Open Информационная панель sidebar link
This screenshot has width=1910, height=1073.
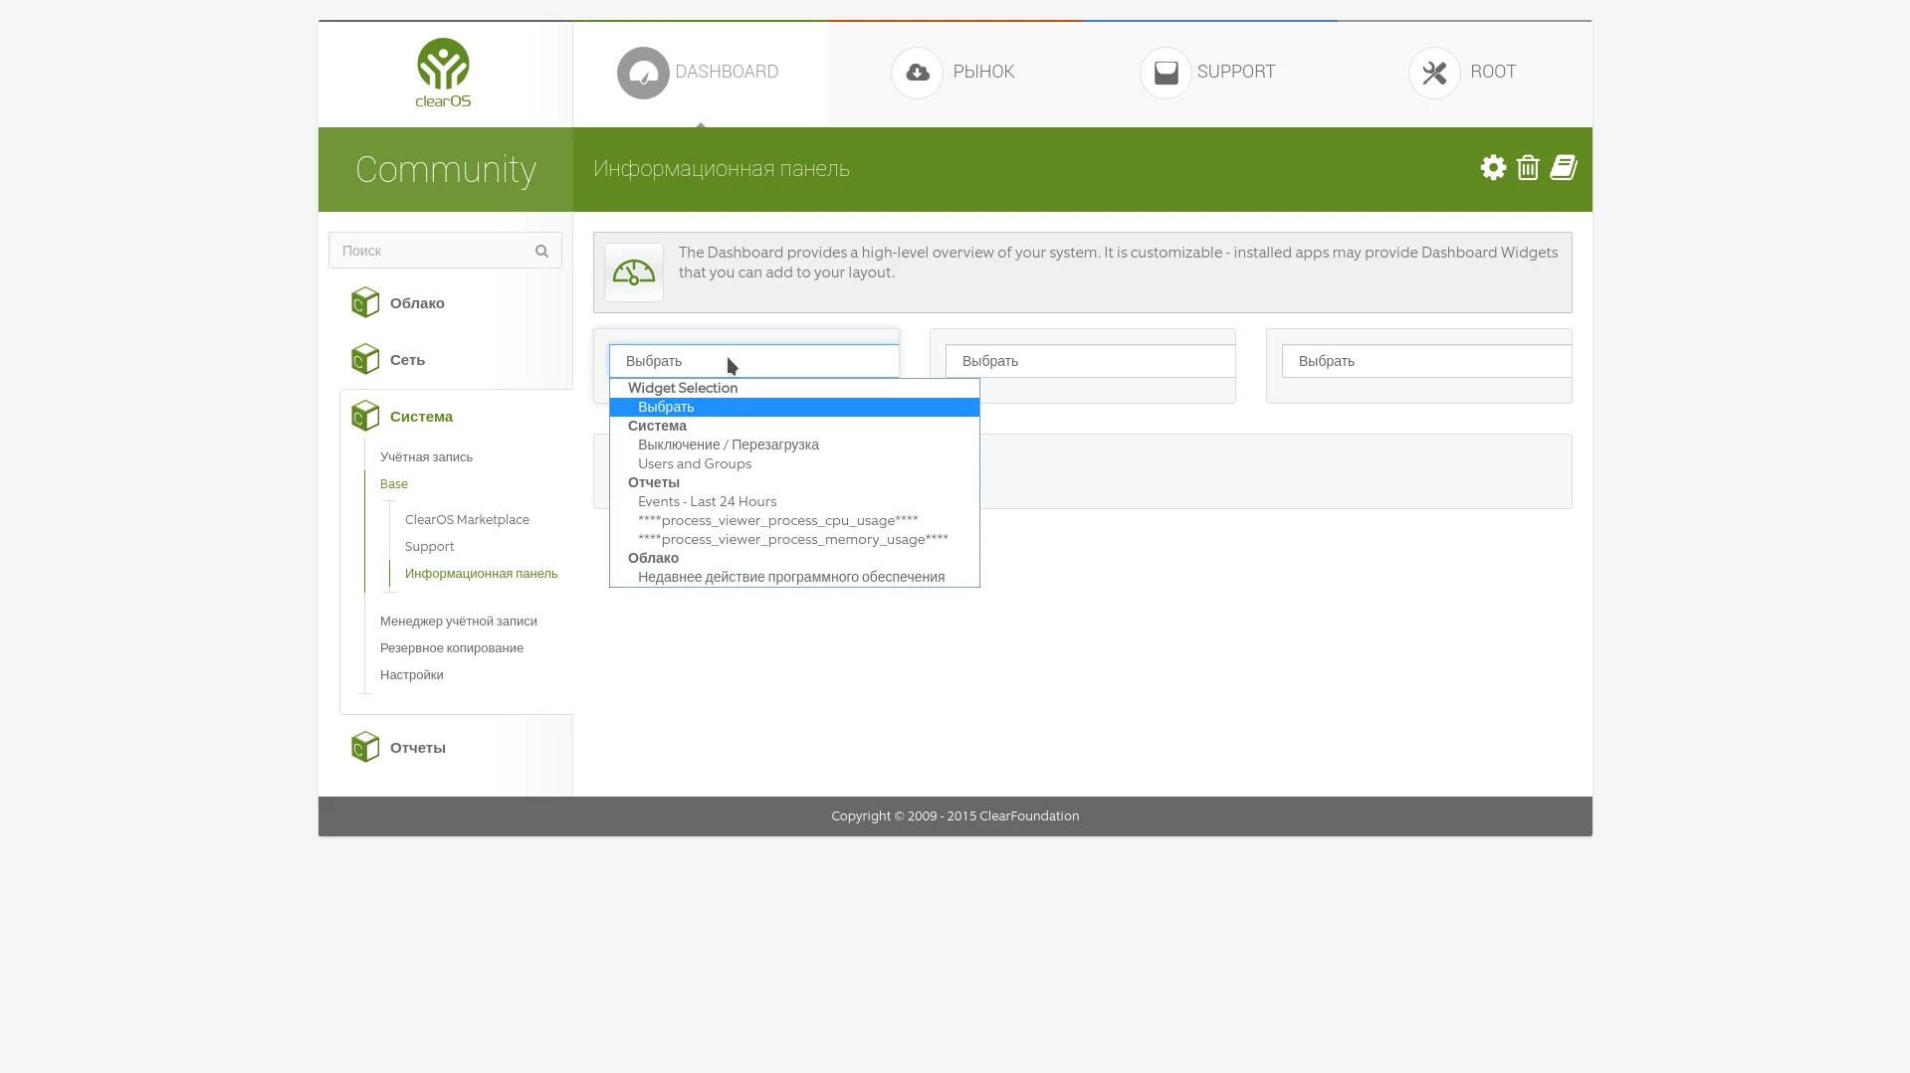click(481, 574)
